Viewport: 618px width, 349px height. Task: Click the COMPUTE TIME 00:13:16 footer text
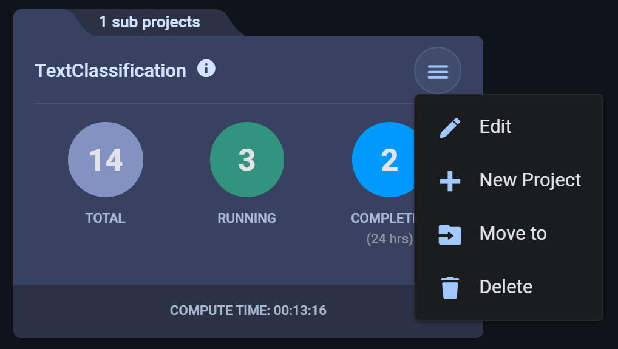click(248, 311)
